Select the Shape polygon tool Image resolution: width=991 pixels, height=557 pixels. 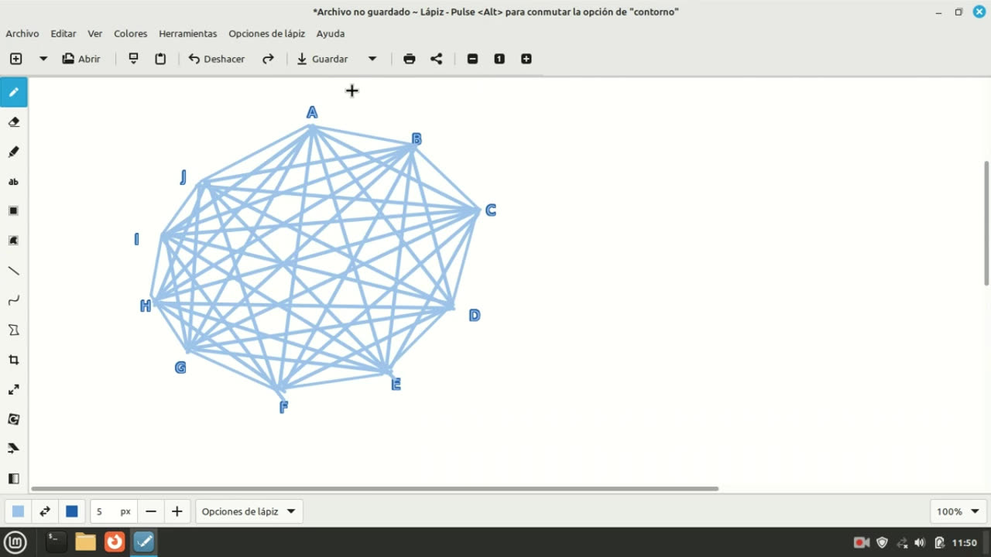tap(14, 330)
